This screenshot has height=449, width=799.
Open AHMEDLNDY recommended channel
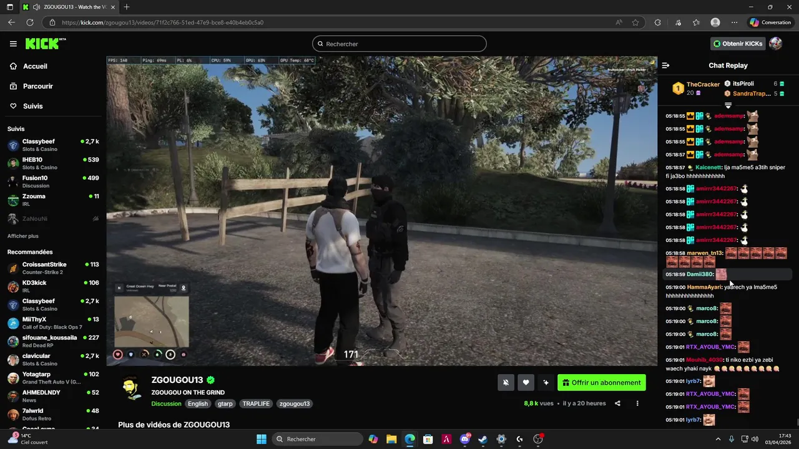click(53, 396)
